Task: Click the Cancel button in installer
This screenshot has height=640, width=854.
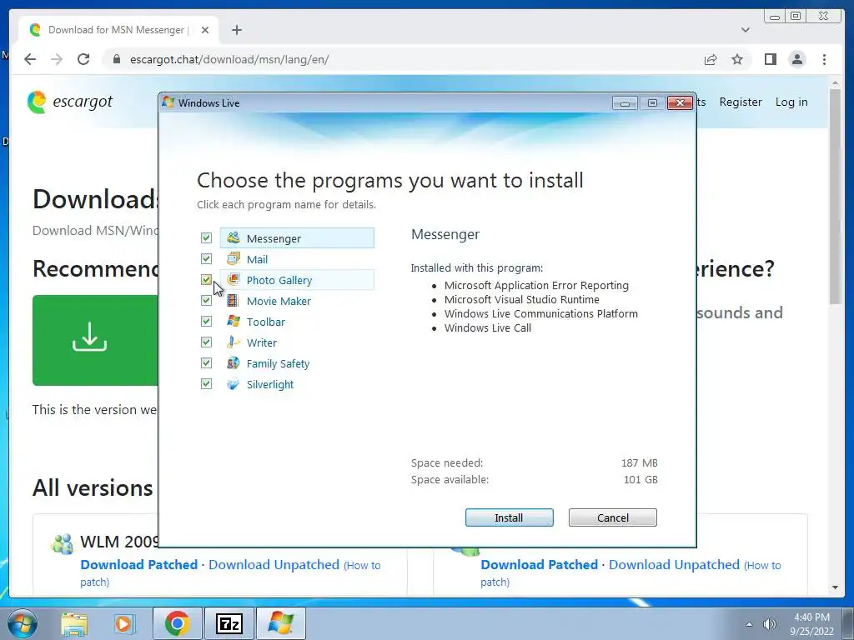Action: coord(613,517)
